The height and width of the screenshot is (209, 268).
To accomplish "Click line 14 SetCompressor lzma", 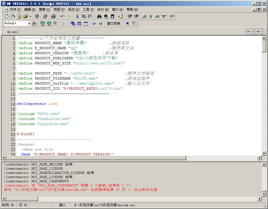I will [37, 104].
